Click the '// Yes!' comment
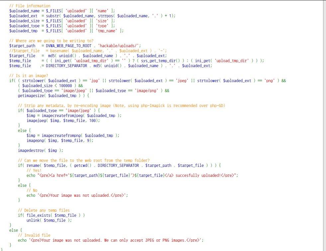326x251 pixels. pos(34,171)
